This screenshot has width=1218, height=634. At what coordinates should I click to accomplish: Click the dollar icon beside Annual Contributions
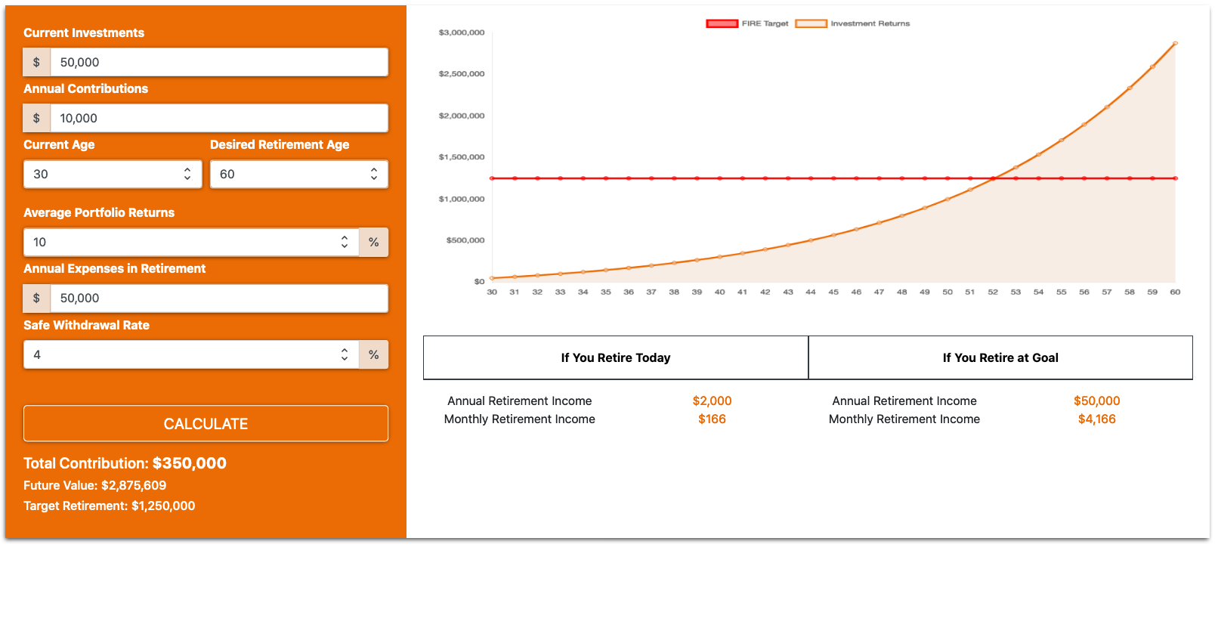(x=36, y=118)
